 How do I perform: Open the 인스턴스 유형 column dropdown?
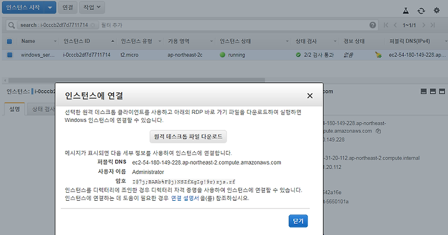point(160,42)
